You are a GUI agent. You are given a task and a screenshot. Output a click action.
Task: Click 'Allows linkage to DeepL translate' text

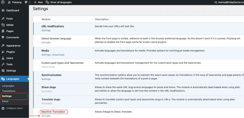pyautogui.click(x=113, y=112)
